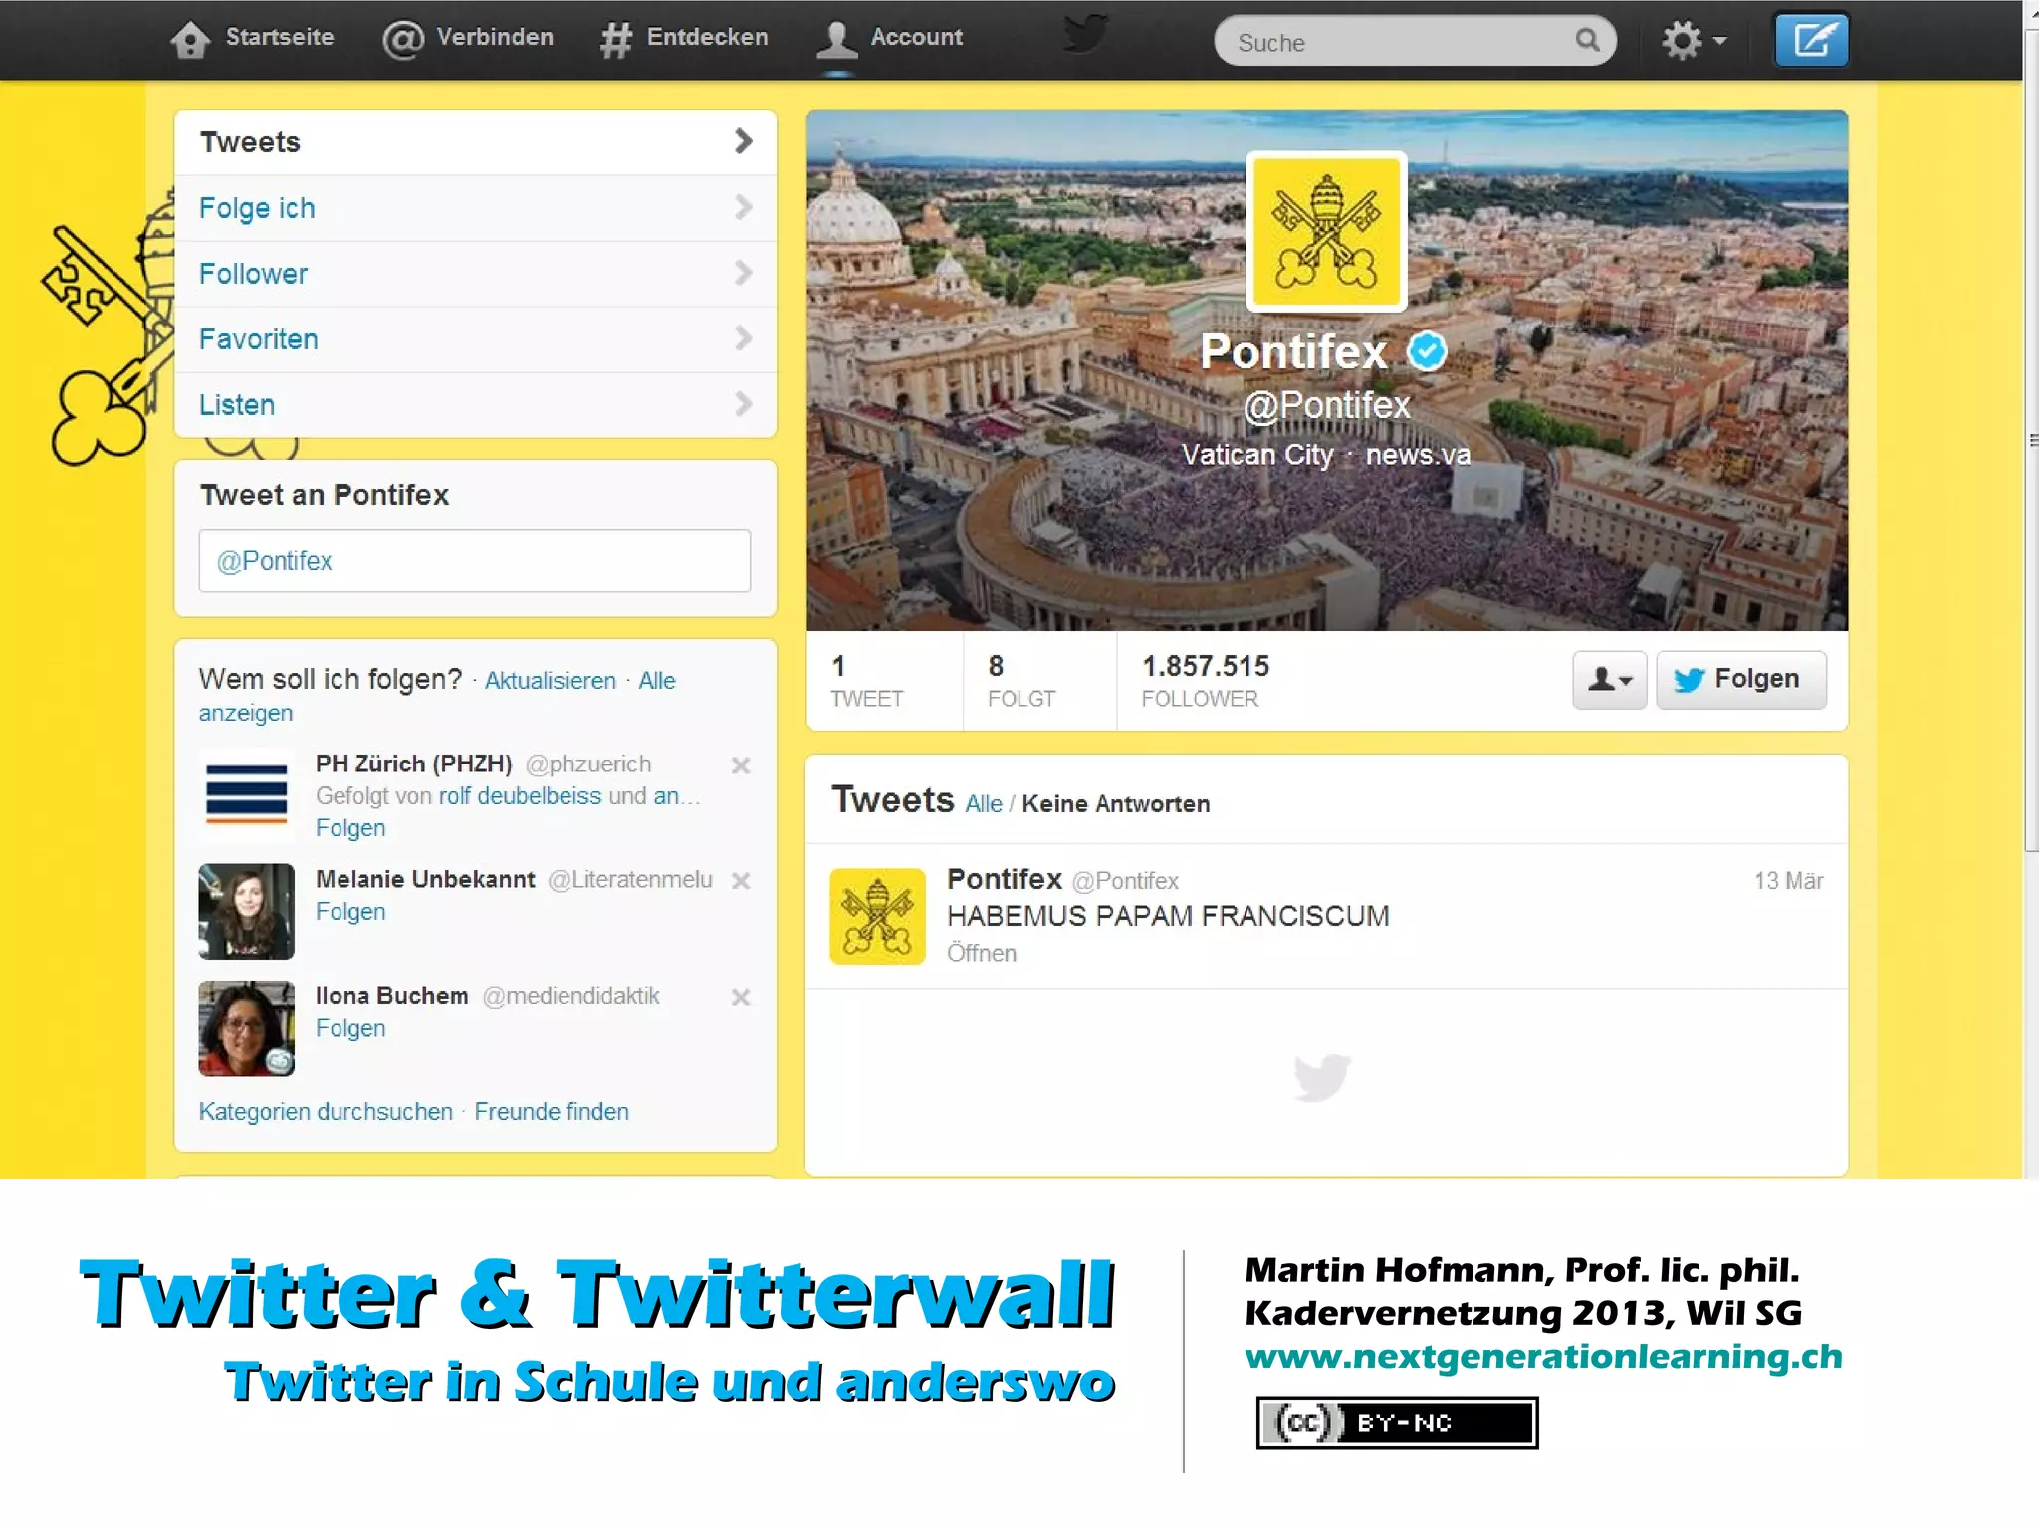Click the Freunde finden link
Image resolution: width=2039 pixels, height=1529 pixels.
click(552, 1112)
